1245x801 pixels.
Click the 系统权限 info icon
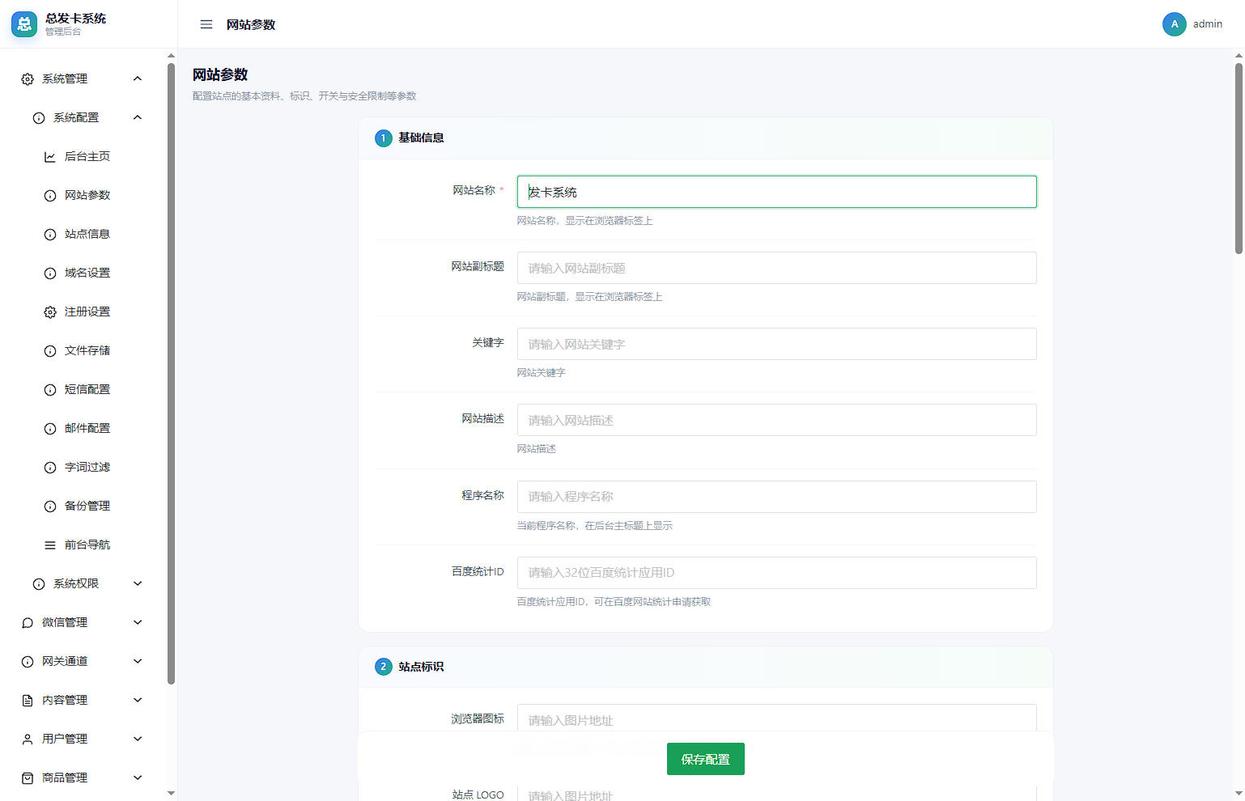[x=39, y=583]
